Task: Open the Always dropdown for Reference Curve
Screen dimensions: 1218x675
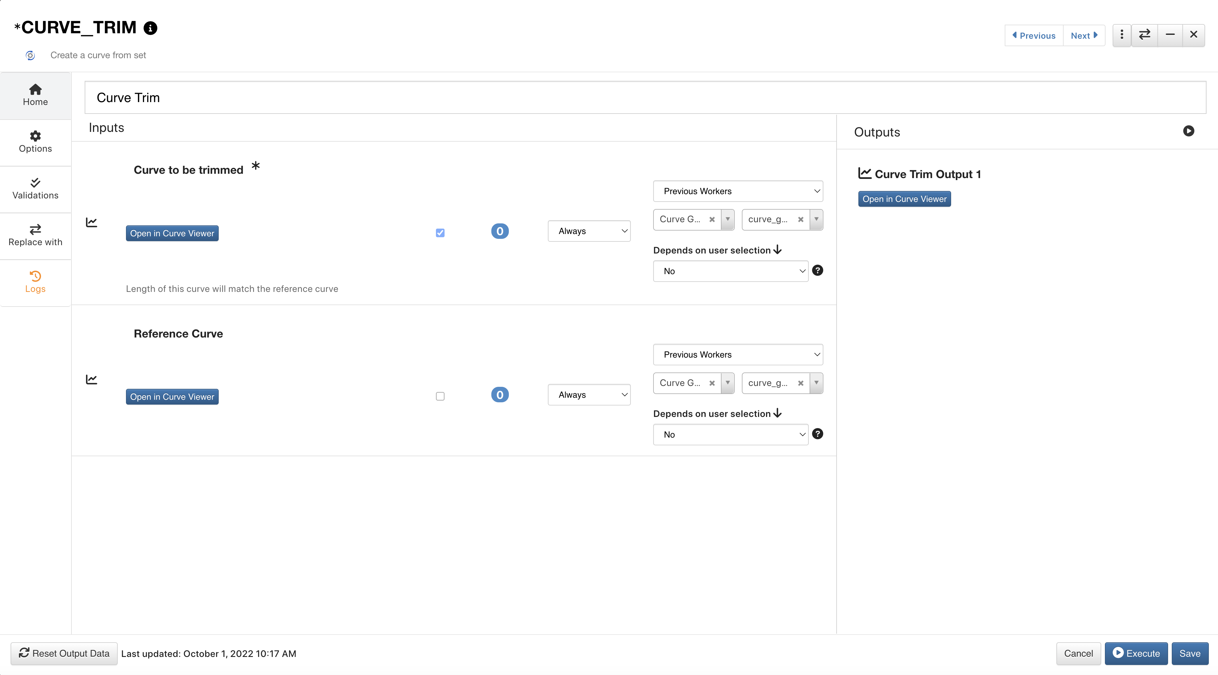Action: click(x=589, y=395)
